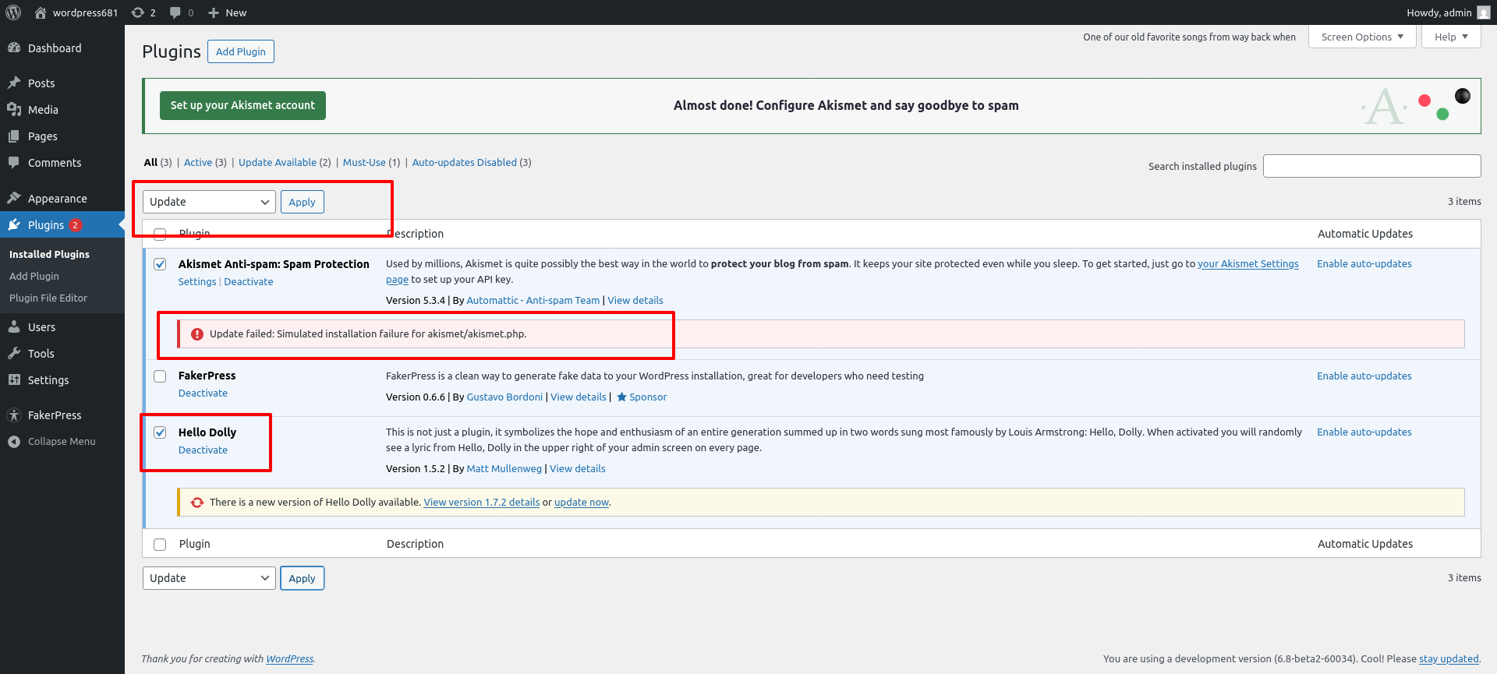1497x674 pixels.
Task: Open Add Plugin submenu item
Action: (34, 277)
